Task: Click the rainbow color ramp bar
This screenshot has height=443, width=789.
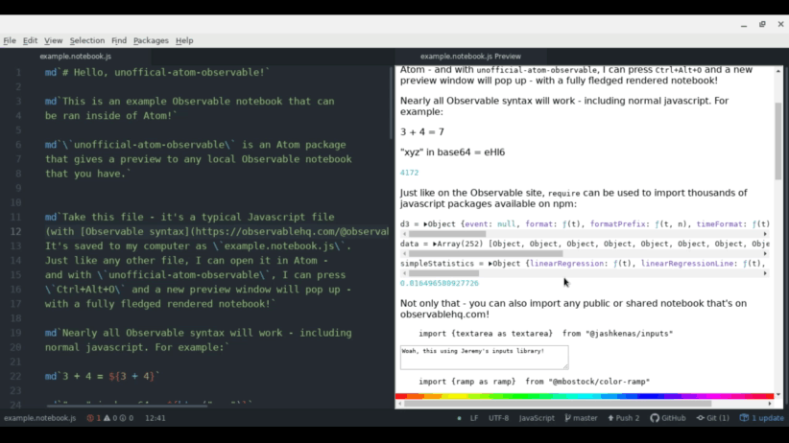Action: click(585, 396)
